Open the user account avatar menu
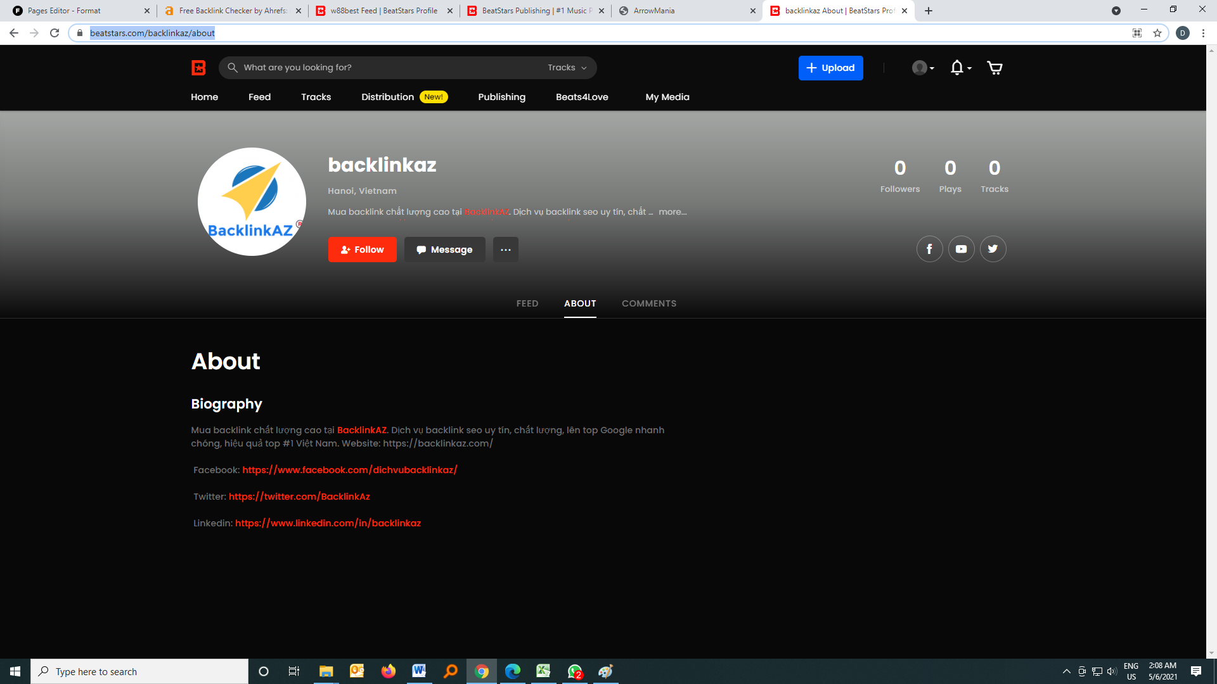1217x684 pixels. pyautogui.click(x=923, y=68)
